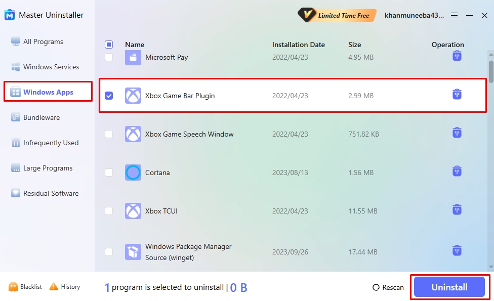Screen dimensions: 494x301
Task: Click account name khanmuneeba43...
Action: tap(415, 15)
